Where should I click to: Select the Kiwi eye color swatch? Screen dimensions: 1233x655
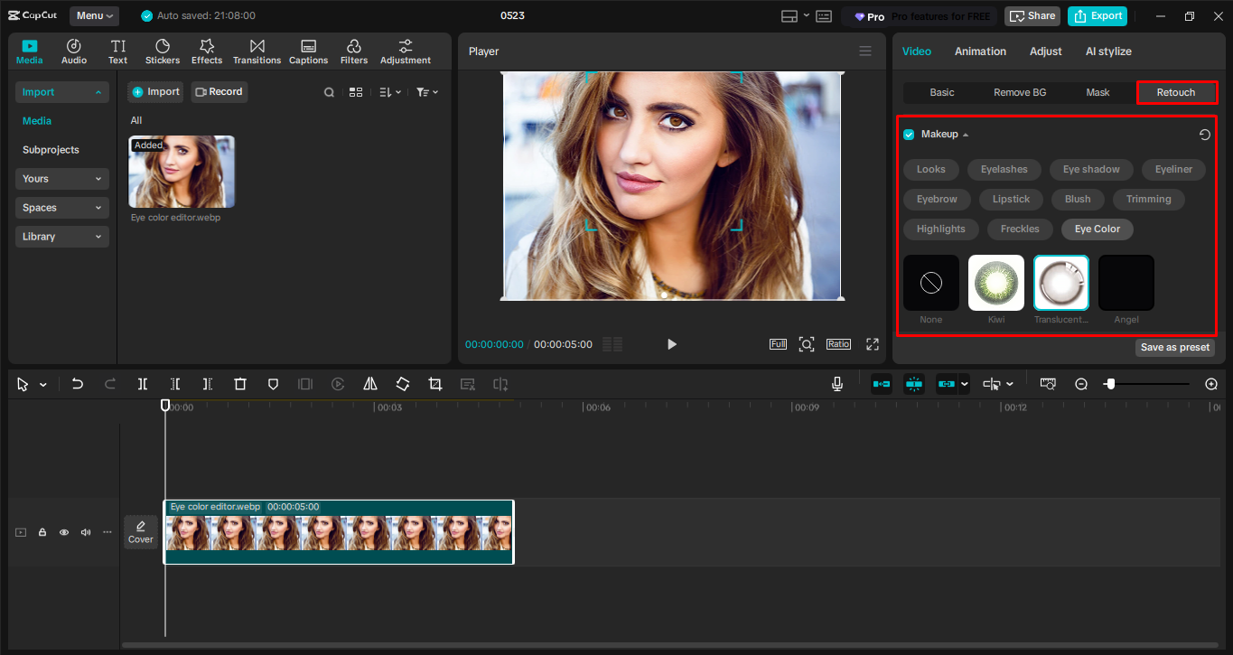tap(995, 282)
